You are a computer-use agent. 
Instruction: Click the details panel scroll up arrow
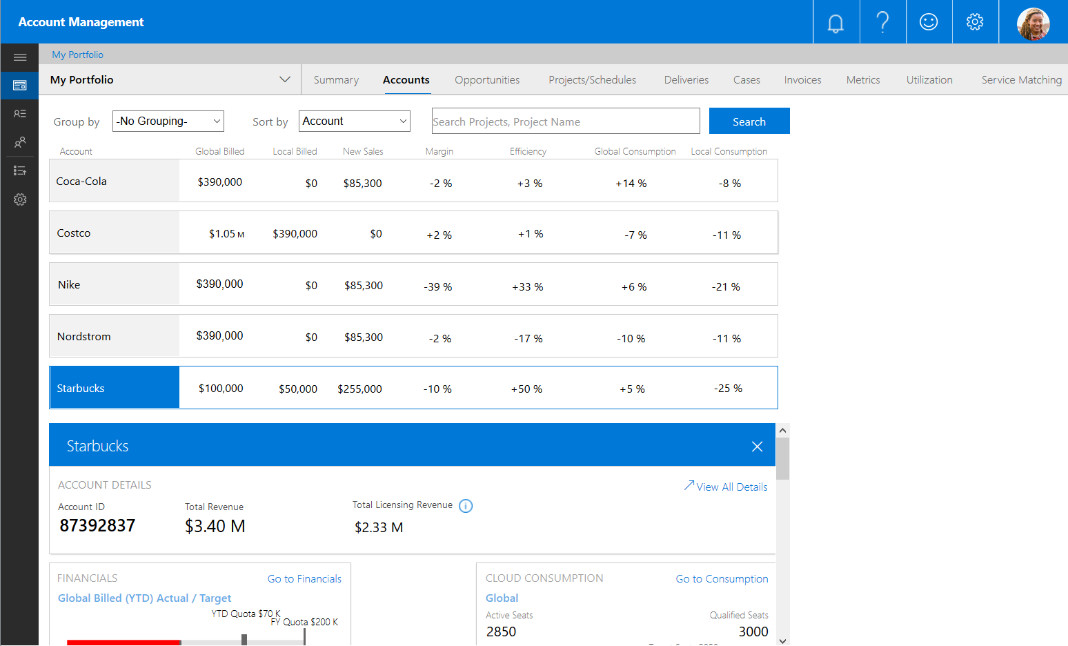(782, 430)
